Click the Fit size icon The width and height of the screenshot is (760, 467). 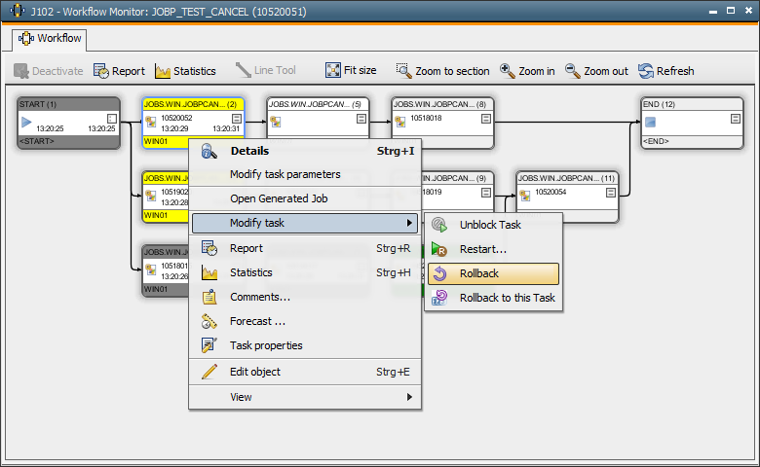tap(333, 71)
